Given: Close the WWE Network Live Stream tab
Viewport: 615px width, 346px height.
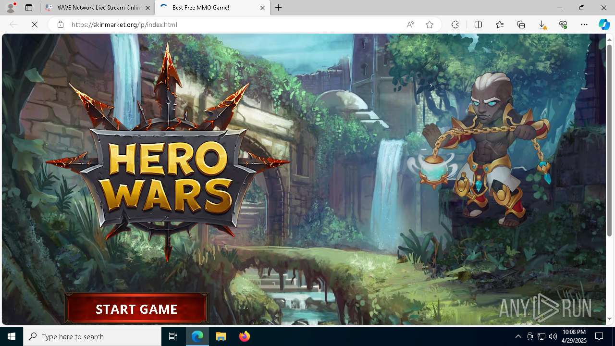Looking at the screenshot, I should [x=148, y=8].
